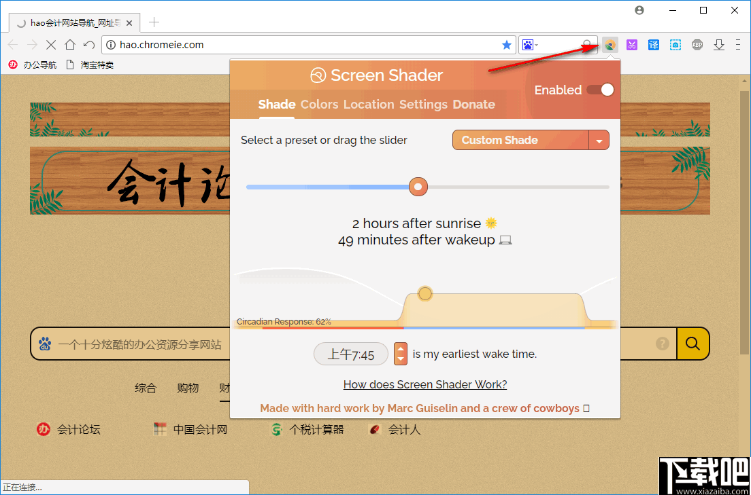Viewport: 751px width, 495px height.
Task: Open the How does Screen Shader Work link
Action: [425, 384]
